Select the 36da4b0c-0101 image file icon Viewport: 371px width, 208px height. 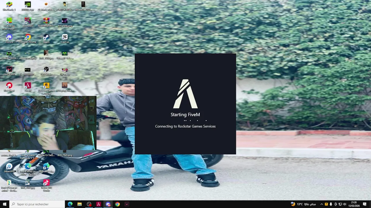click(x=83, y=6)
